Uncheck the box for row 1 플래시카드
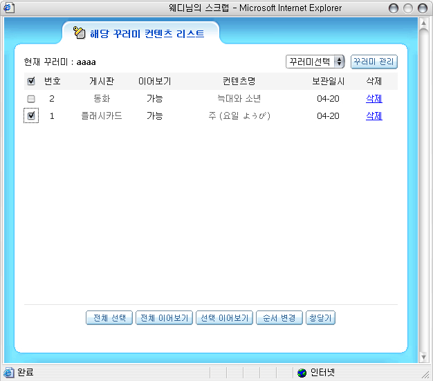Viewport: 433px width, 381px height. point(31,116)
